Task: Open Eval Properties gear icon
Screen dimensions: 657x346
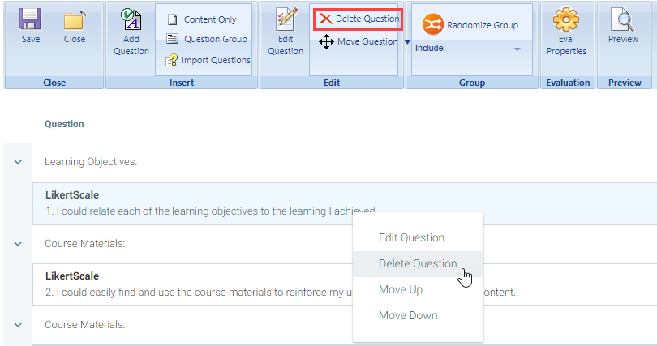Action: (566, 20)
